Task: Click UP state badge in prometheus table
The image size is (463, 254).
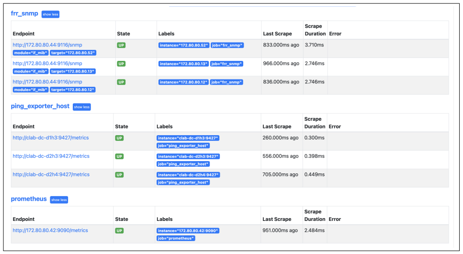Action: (119, 231)
